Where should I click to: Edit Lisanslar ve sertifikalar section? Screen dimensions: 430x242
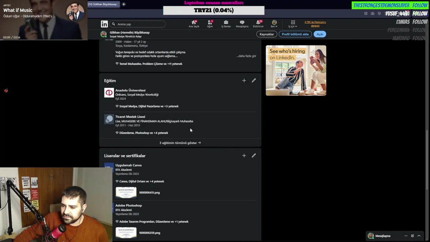tap(254, 156)
